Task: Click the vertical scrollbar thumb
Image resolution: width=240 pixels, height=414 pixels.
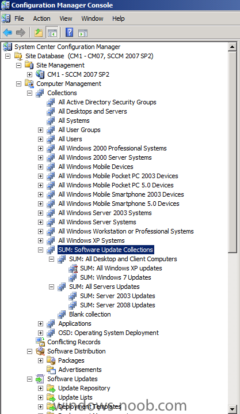Action: coord(233,152)
